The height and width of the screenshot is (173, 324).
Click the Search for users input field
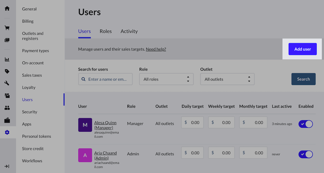tap(107, 79)
